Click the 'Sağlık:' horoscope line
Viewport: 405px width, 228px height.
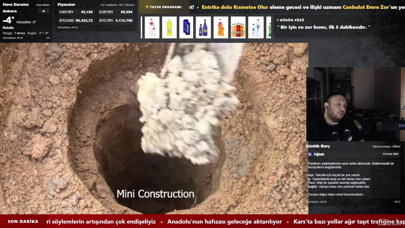(x=339, y=187)
